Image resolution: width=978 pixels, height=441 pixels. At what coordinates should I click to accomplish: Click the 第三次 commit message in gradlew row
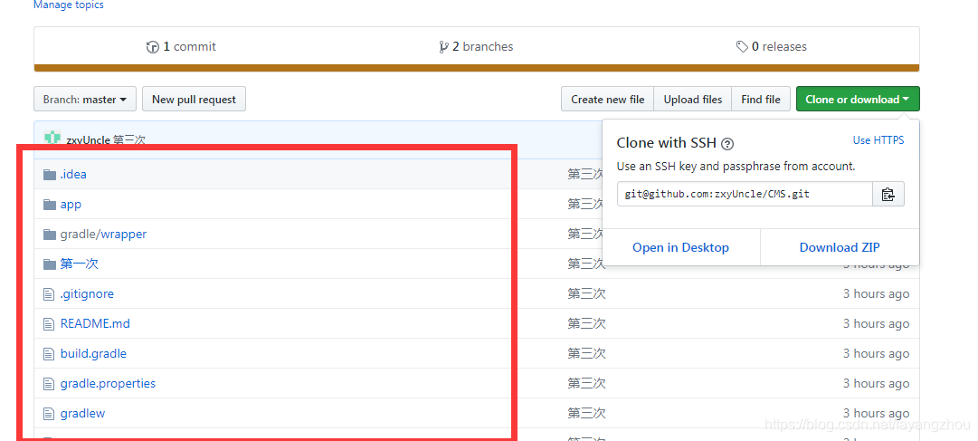point(586,414)
